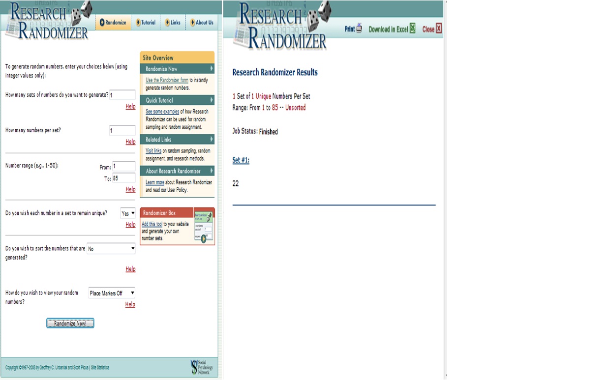Click the Download in Excel link

point(388,29)
